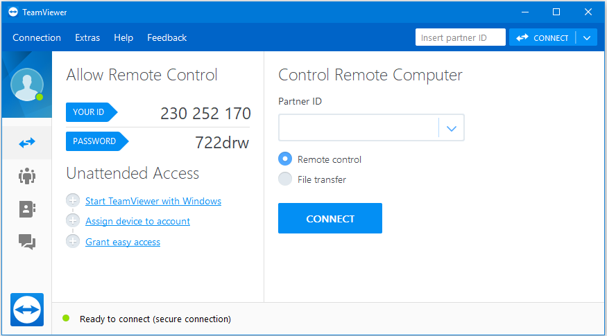Click plus icon beside Start TeamViewer with Windows
The height and width of the screenshot is (336, 607).
coord(73,200)
